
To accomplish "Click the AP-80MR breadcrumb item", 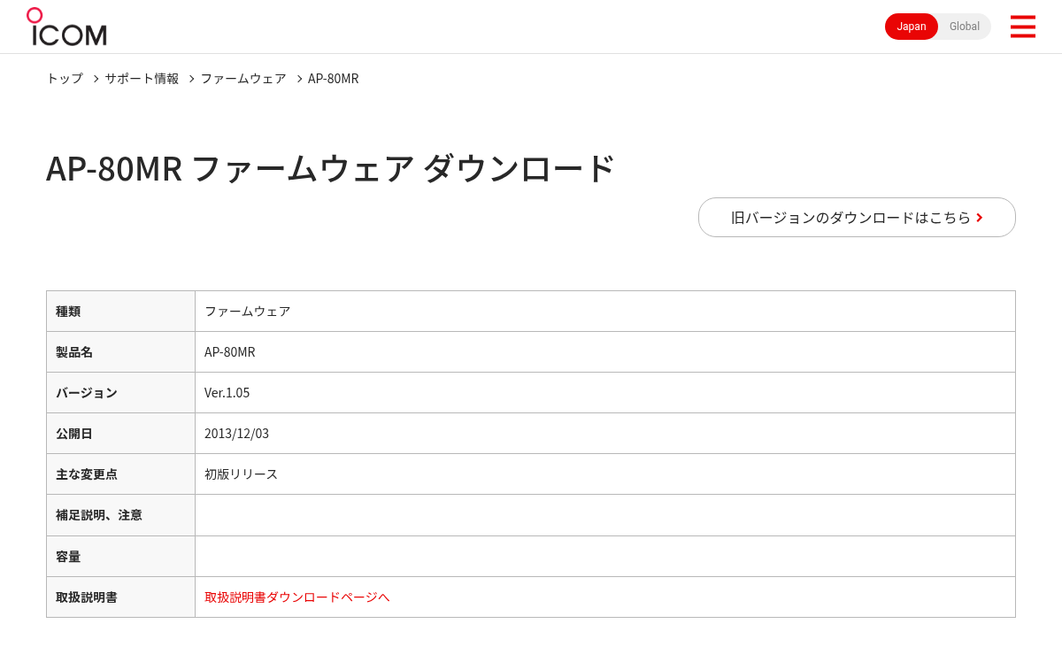I will (334, 78).
